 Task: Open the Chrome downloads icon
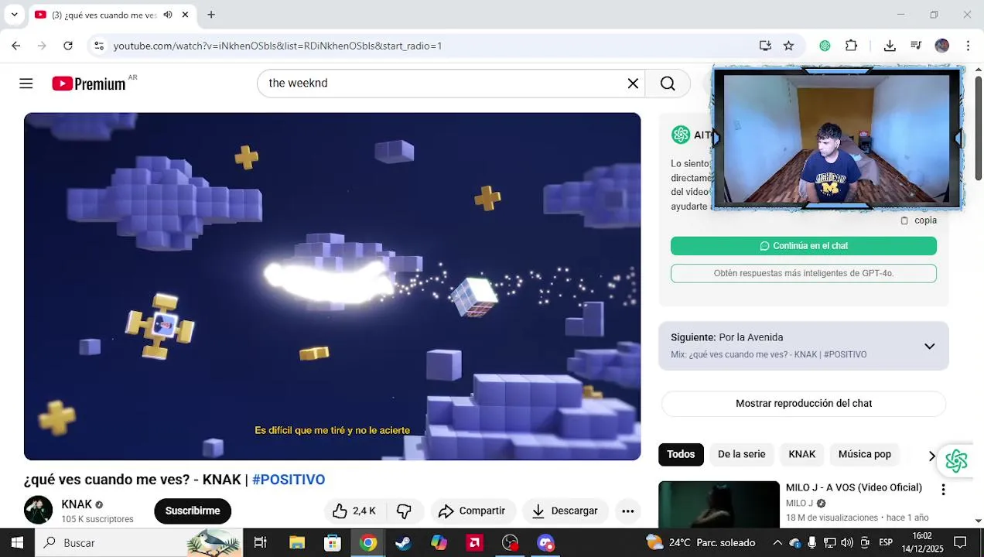890,46
